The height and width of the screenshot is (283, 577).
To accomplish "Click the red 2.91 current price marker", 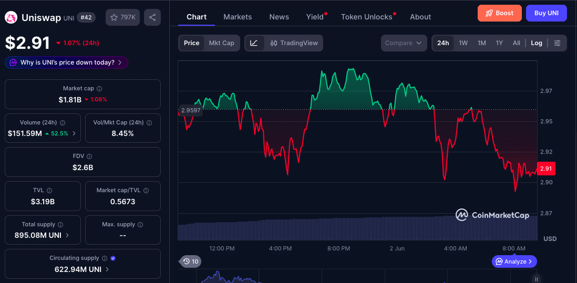I will (x=546, y=169).
